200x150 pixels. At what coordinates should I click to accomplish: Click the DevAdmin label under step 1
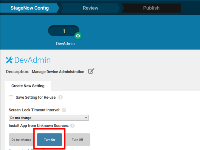(x=65, y=43)
